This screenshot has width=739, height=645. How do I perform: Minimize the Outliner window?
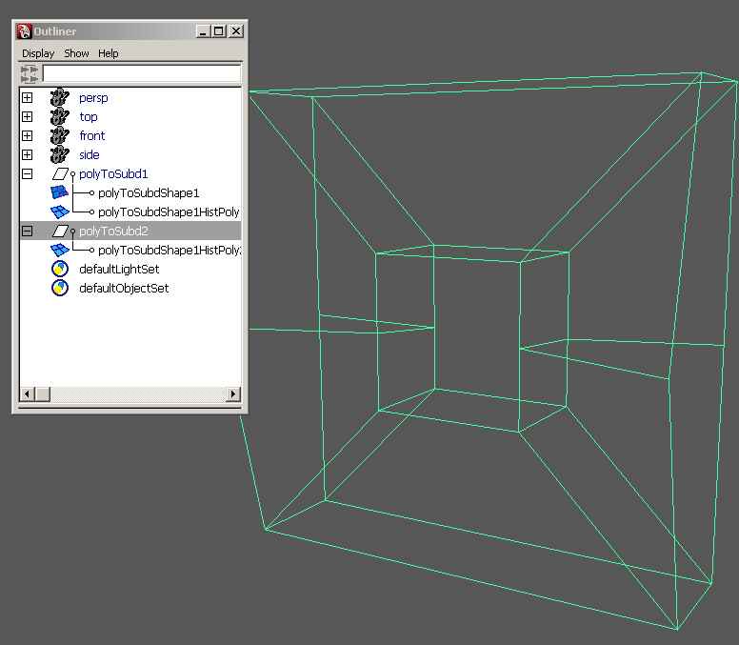point(203,31)
